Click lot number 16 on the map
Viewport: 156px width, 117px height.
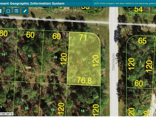point(55,57)
